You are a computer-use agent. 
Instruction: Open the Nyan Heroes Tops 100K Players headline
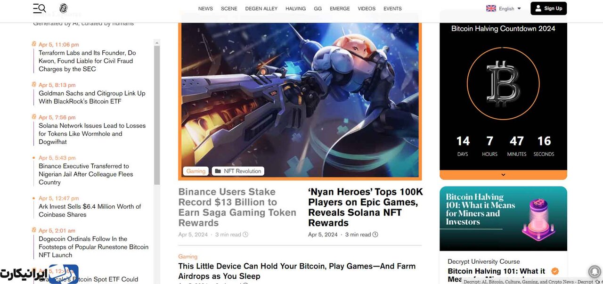point(366,207)
